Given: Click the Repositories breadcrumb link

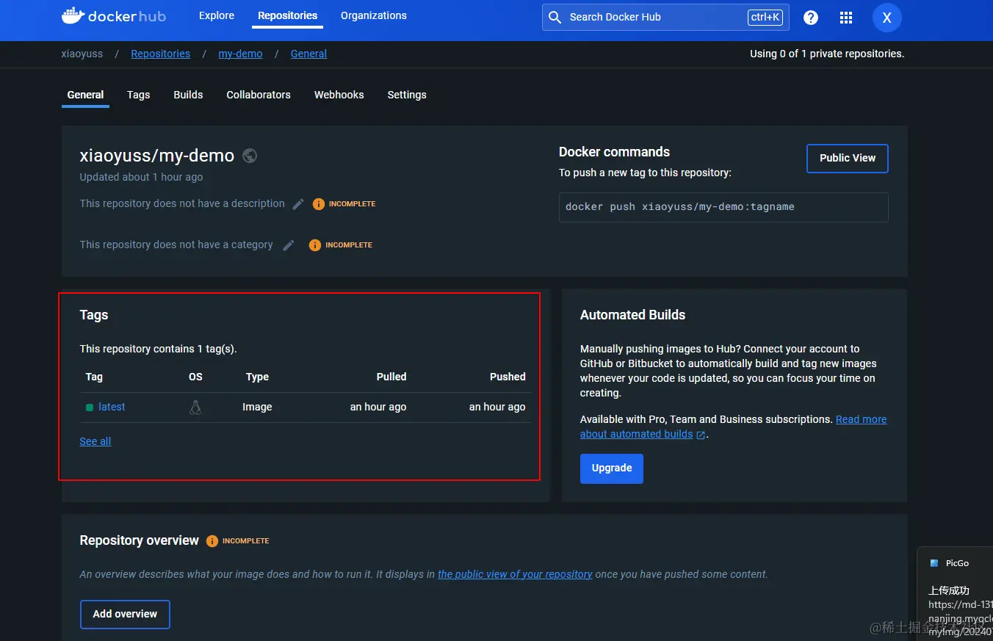Looking at the screenshot, I should click(x=160, y=54).
